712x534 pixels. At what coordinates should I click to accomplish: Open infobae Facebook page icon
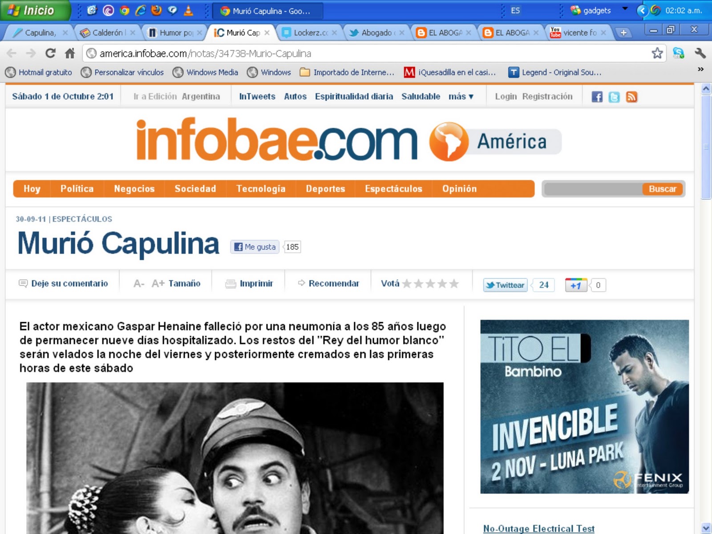(x=597, y=97)
